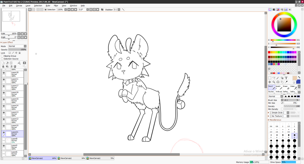The width and height of the screenshot is (304, 164).
Task: Select the Shape tool icon
Action: click(282, 78)
